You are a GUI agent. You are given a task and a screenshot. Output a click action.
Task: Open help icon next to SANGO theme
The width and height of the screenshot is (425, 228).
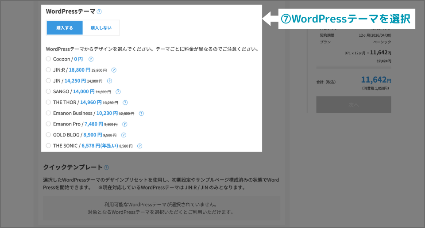(118, 91)
